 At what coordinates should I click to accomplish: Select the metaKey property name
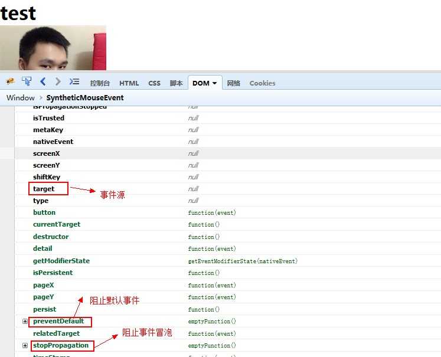coord(48,130)
